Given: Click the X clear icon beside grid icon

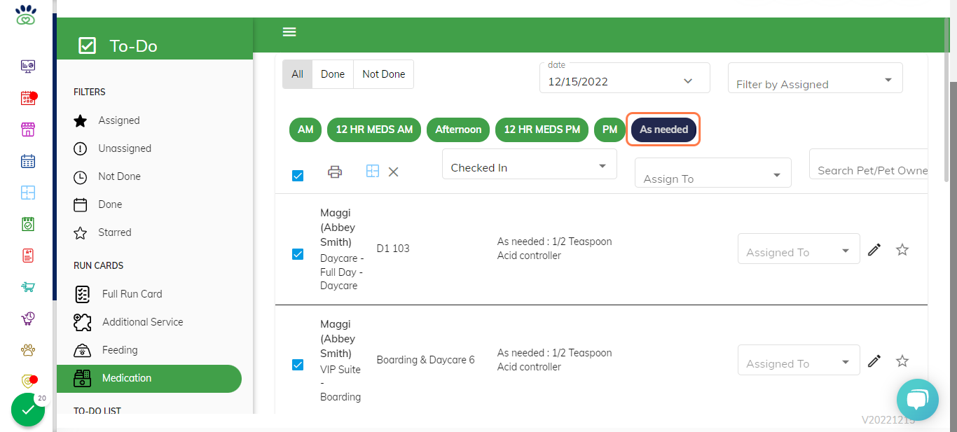Looking at the screenshot, I should pyautogui.click(x=394, y=172).
